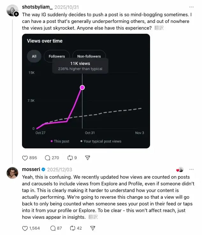Open mosseri's profile picture

point(12,173)
